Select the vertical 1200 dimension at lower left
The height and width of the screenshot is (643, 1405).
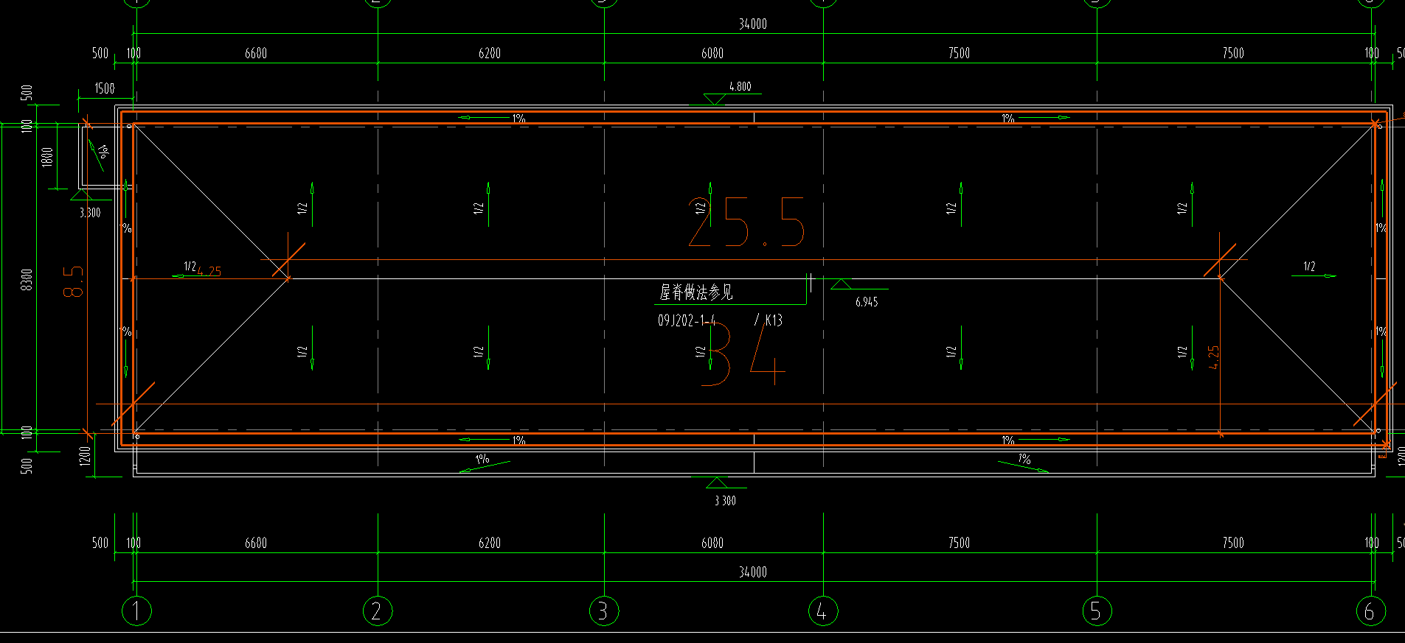click(86, 456)
